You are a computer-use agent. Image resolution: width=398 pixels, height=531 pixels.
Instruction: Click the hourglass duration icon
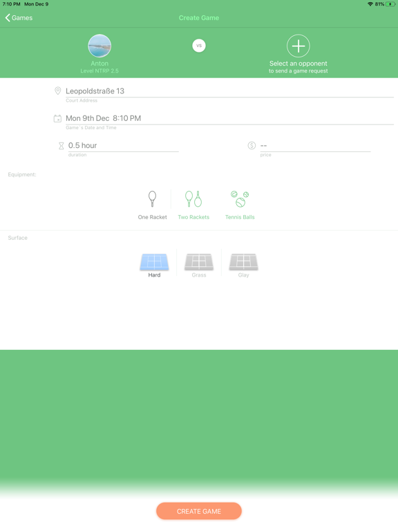pos(61,146)
